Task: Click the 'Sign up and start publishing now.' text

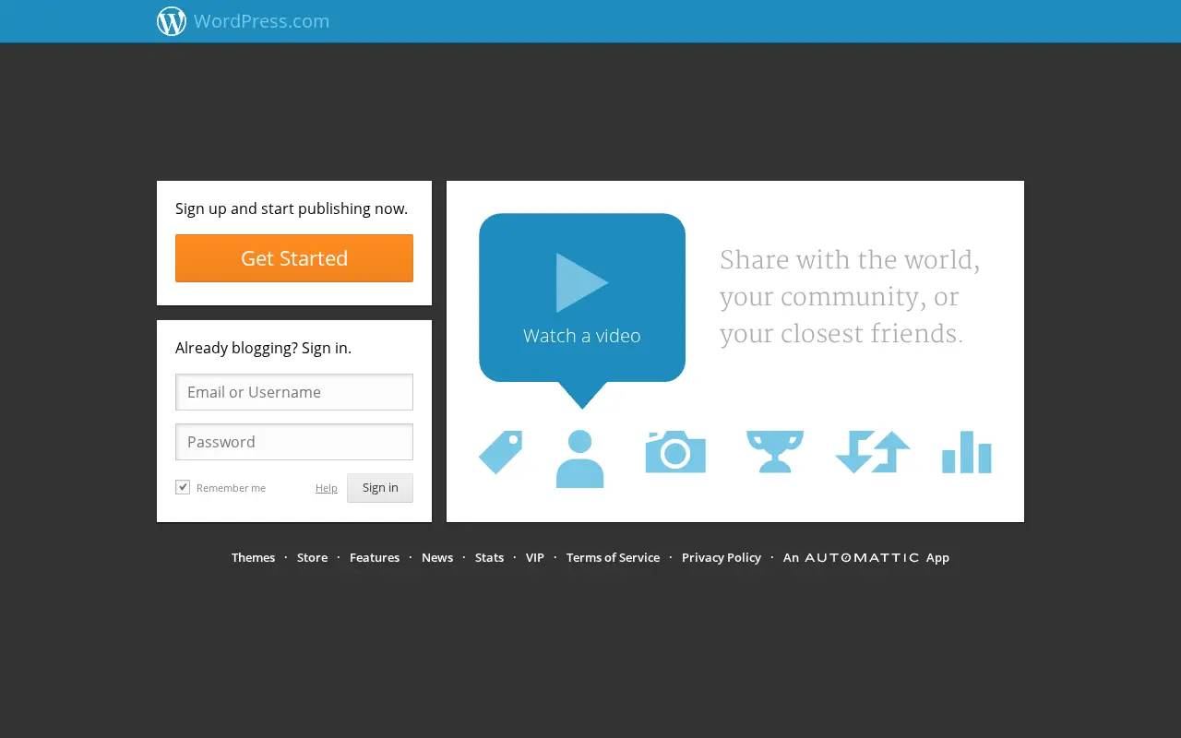Action: 292,208
